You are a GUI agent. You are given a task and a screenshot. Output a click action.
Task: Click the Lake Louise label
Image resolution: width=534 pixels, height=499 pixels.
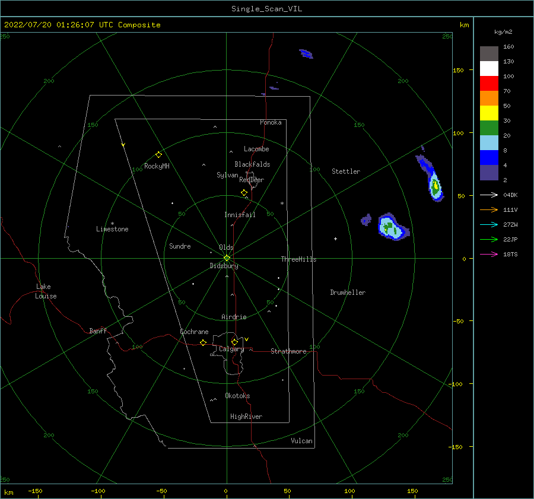[x=46, y=291]
